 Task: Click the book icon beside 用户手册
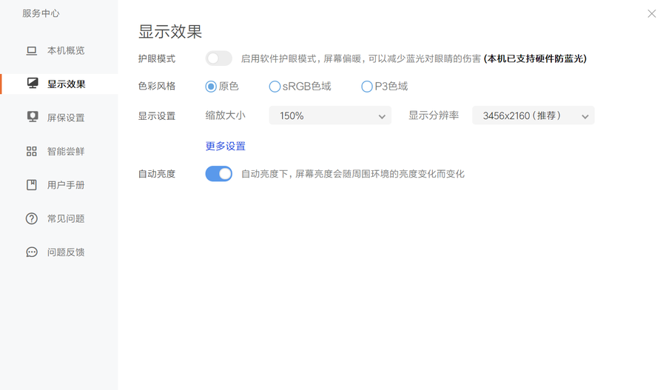coord(32,185)
